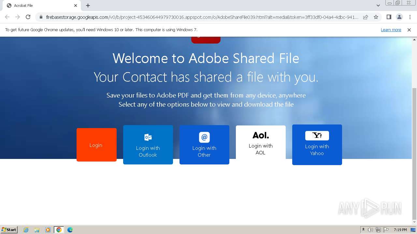Open the Chrome profile menu
The image size is (417, 234).
pyautogui.click(x=399, y=17)
